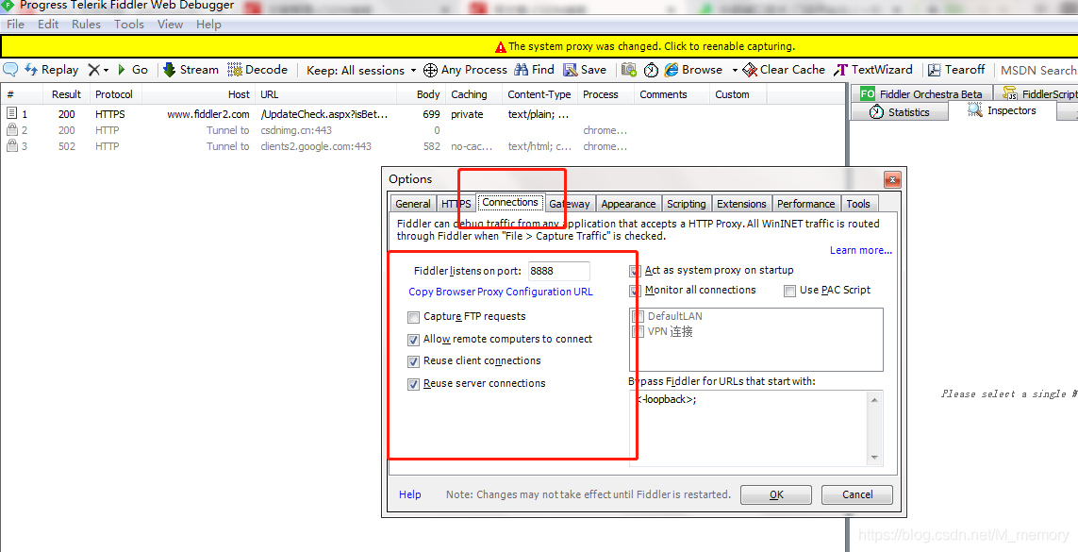Click bypass list scrollbar down arrow
This screenshot has width=1078, height=552.
(x=874, y=458)
